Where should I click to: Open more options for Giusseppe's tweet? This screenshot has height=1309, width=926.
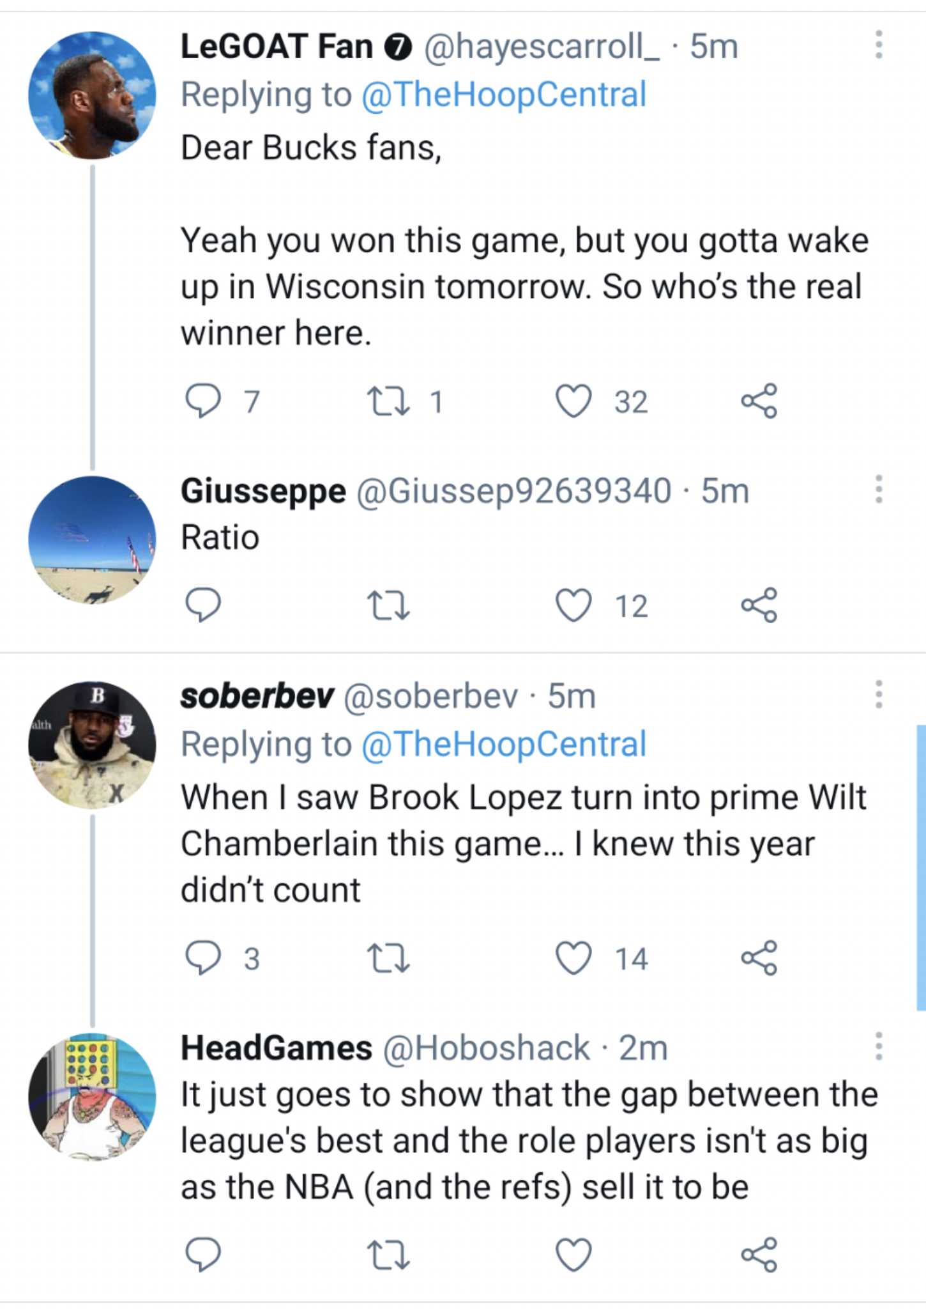pyautogui.click(x=879, y=490)
